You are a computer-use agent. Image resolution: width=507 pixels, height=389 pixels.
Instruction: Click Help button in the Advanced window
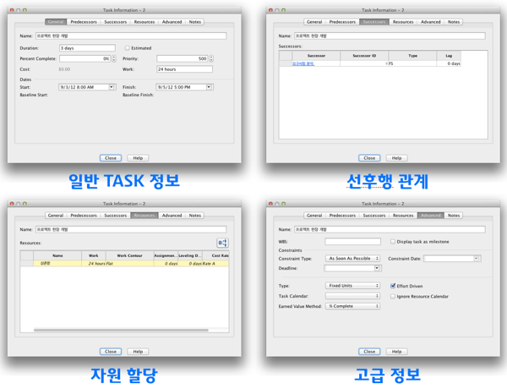tap(396, 351)
